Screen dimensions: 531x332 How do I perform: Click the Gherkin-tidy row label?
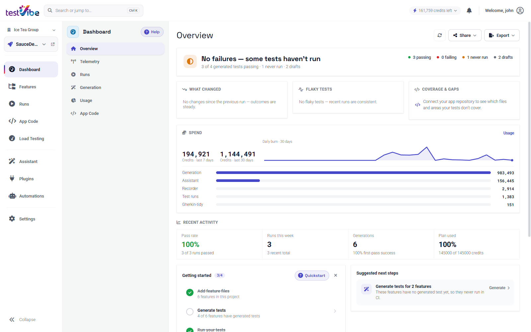(x=192, y=205)
